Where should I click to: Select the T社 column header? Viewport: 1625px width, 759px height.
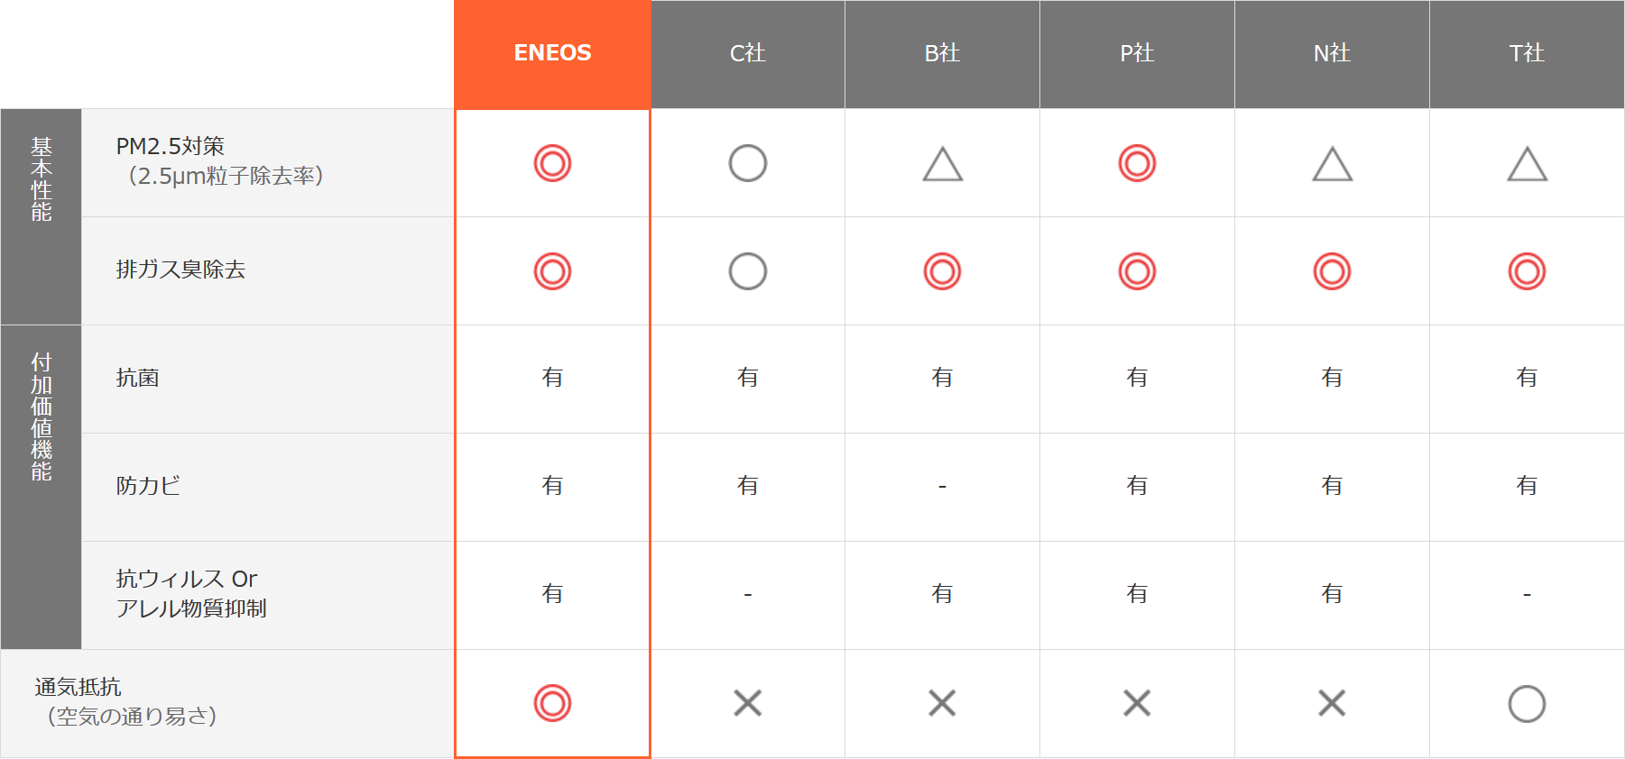(1527, 53)
